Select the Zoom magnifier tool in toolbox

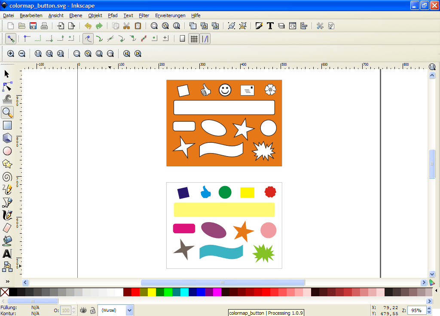coord(7,112)
